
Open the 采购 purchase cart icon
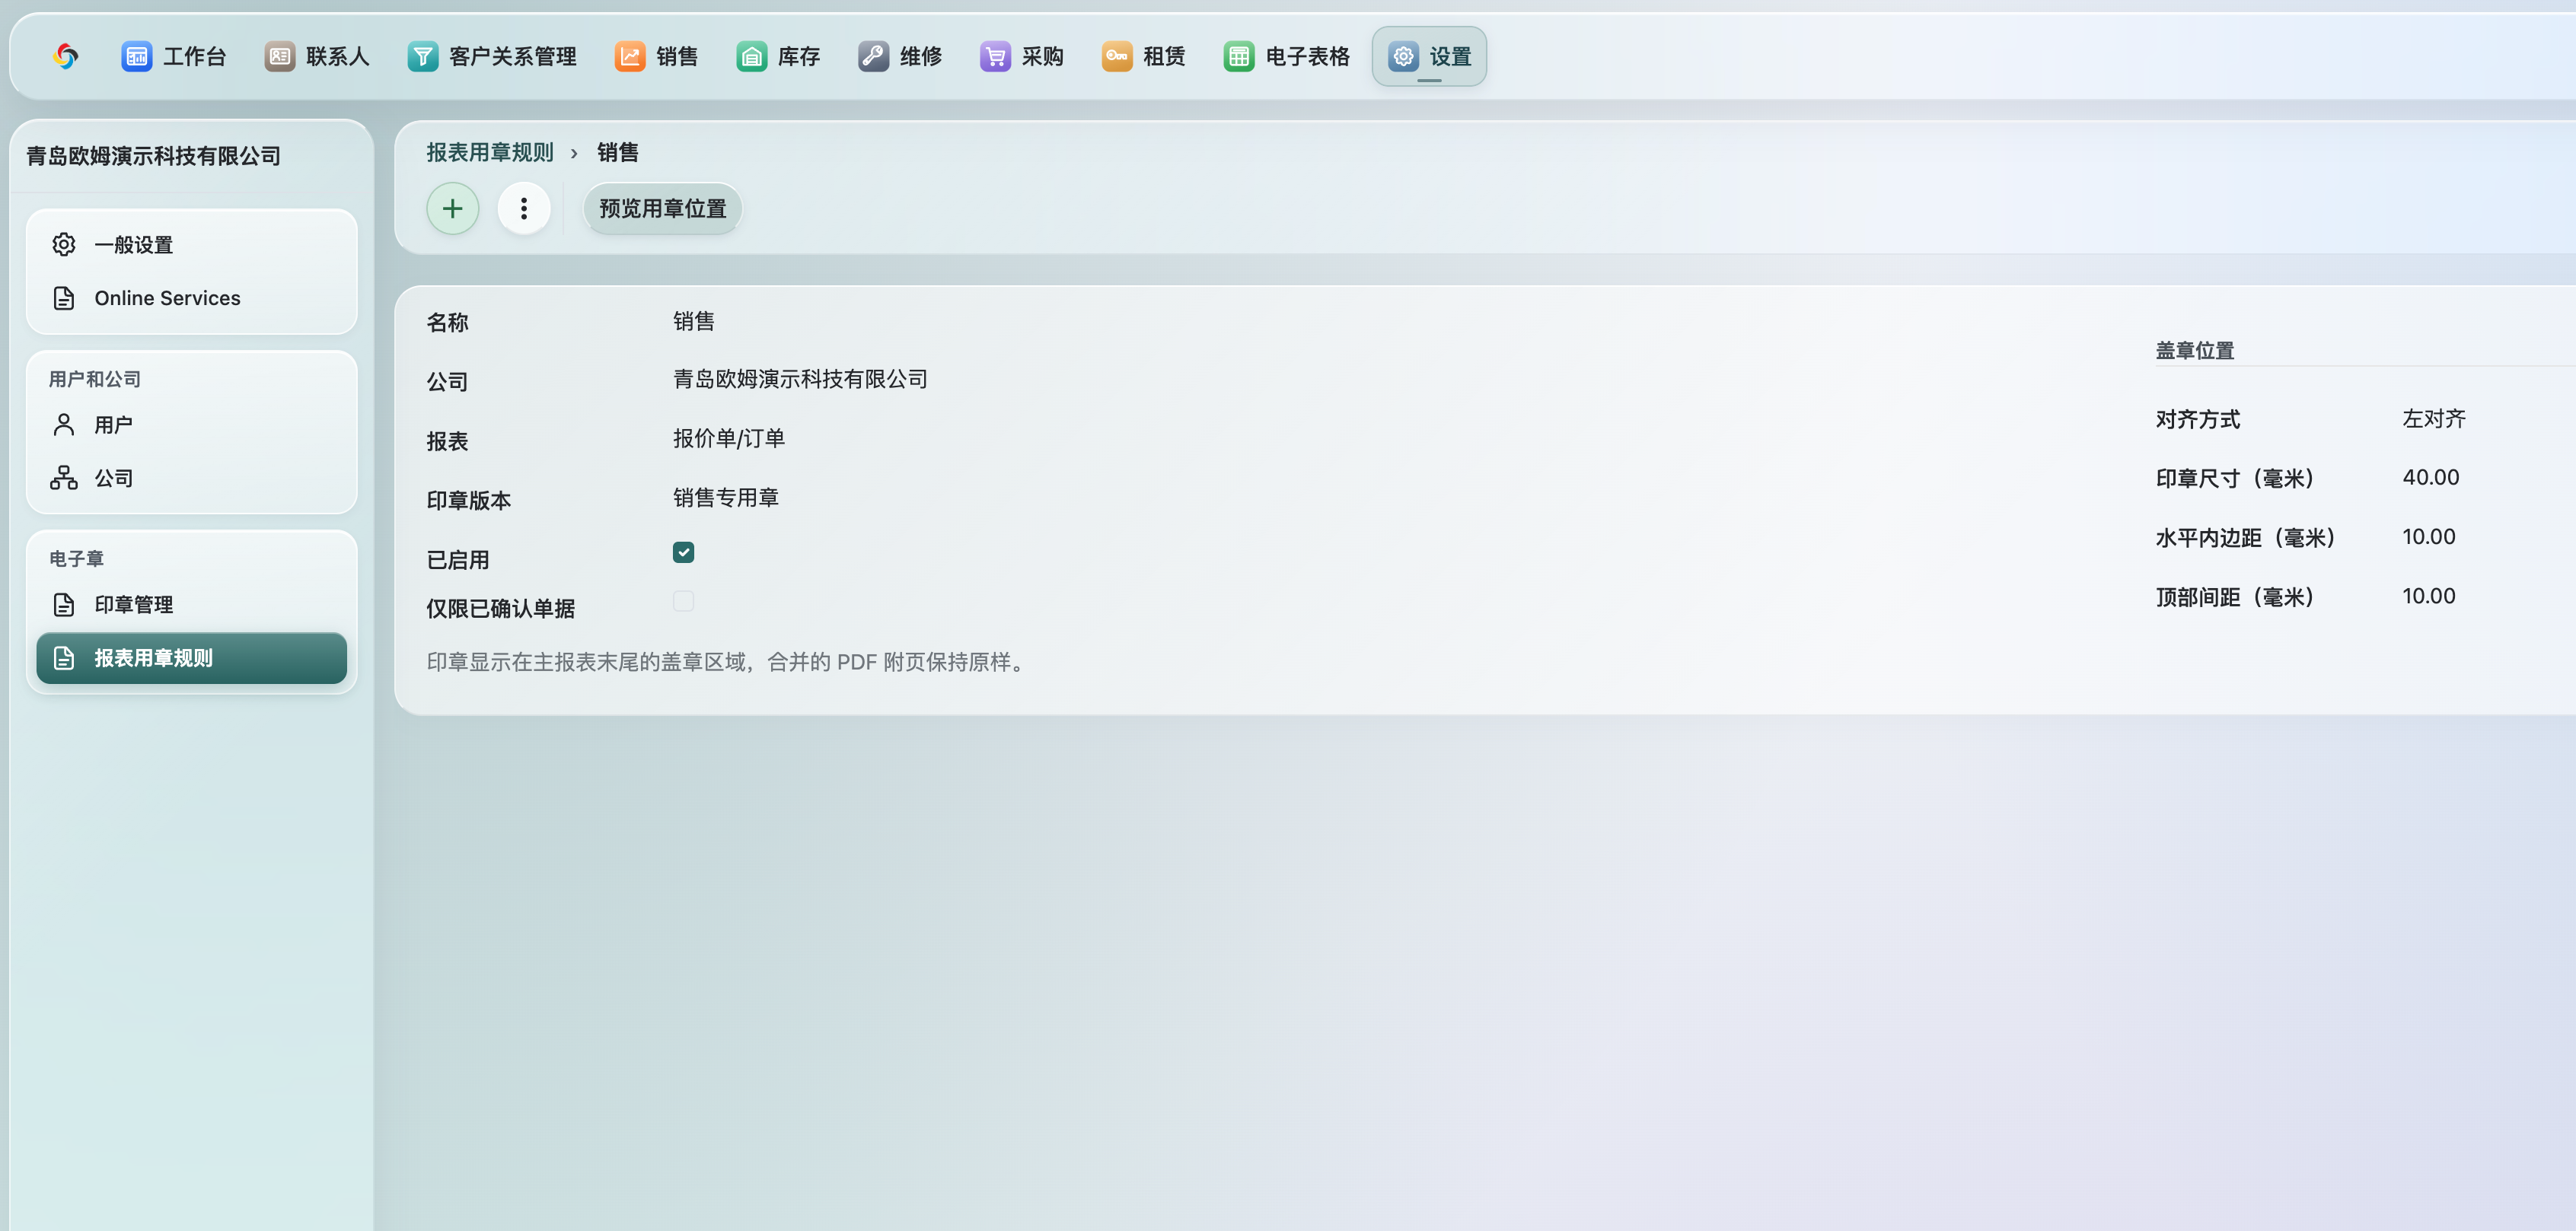[996, 56]
